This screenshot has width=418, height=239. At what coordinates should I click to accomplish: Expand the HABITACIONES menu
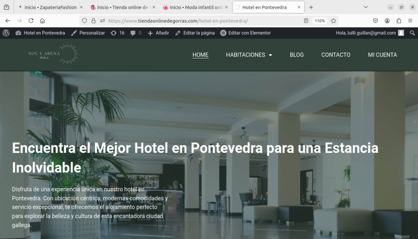pos(249,55)
